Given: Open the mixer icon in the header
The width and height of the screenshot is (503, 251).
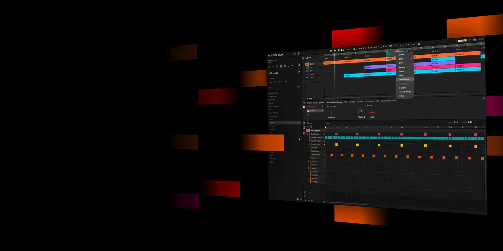Looking at the screenshot, I should 299,53.
